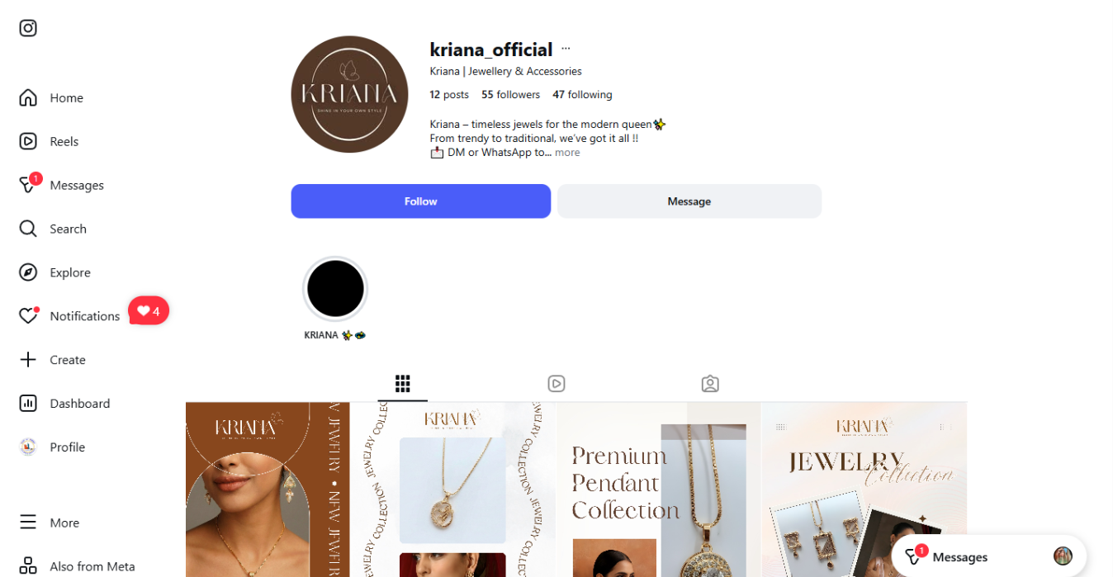Switch to the Reels tab on profile
The image size is (1113, 577).
[x=556, y=384]
